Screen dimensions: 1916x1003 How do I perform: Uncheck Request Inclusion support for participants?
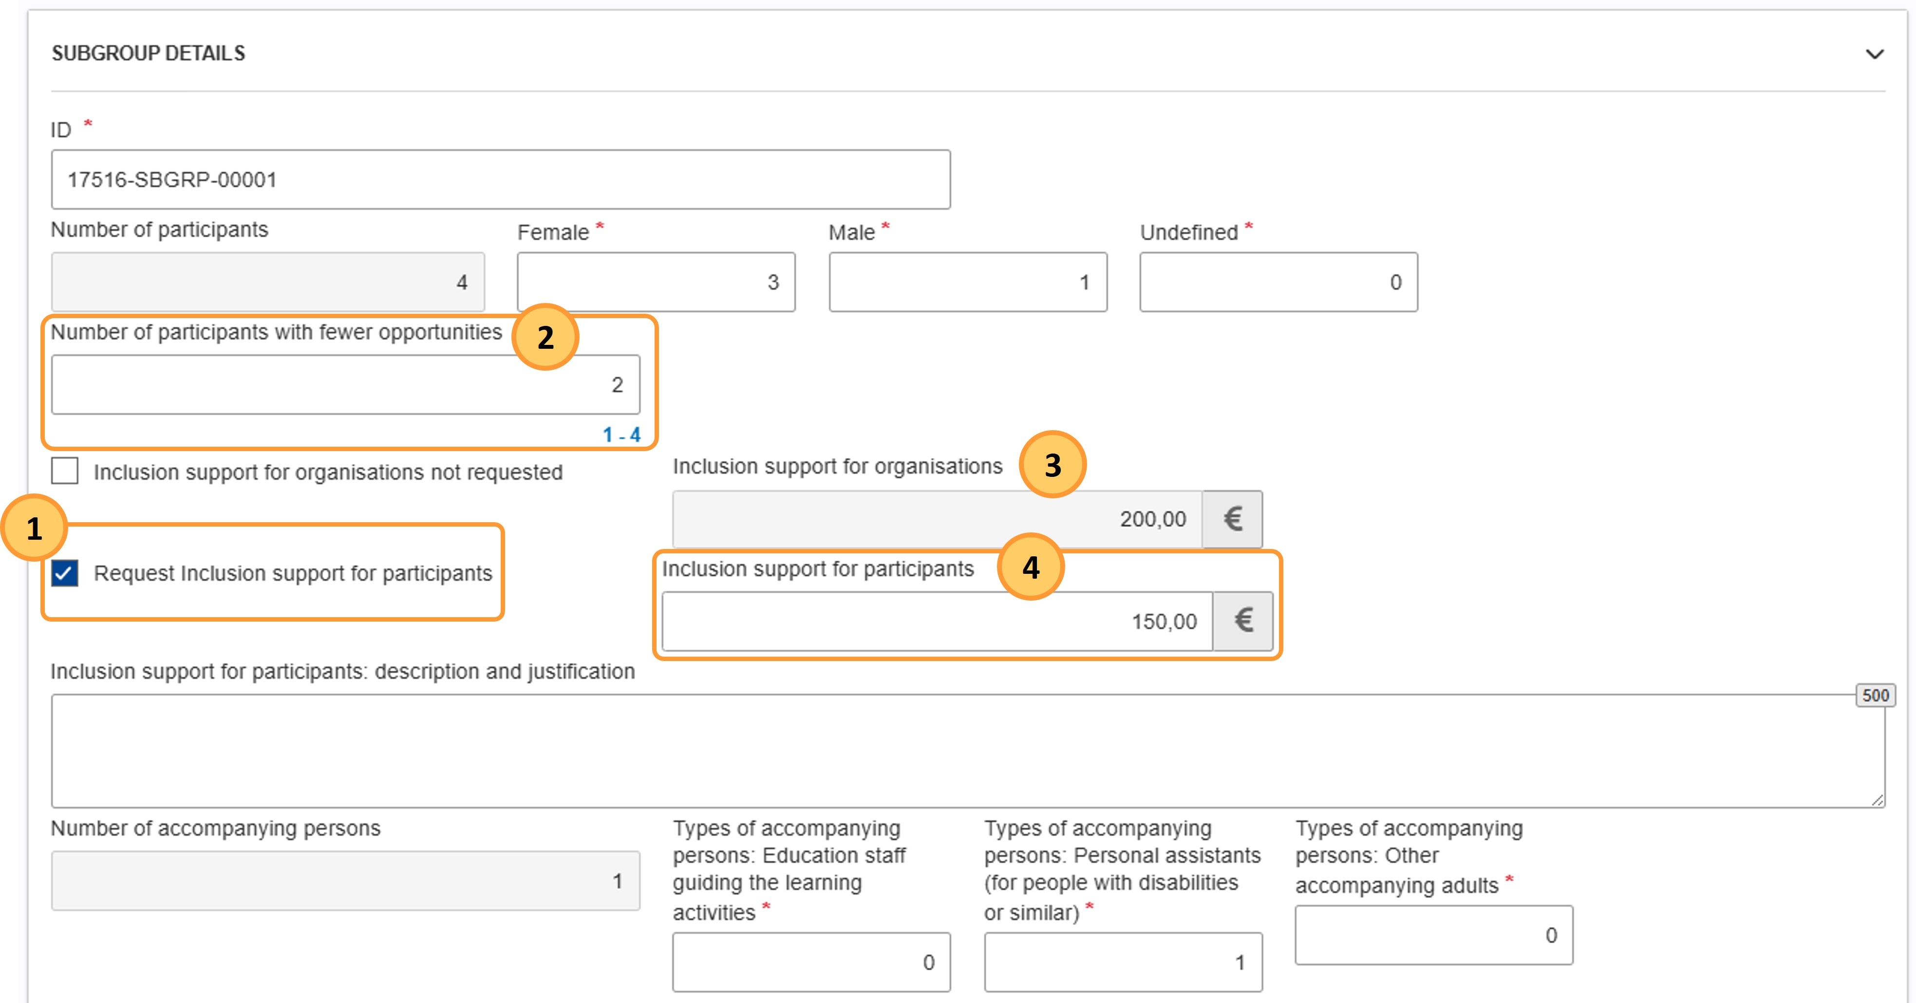(65, 573)
